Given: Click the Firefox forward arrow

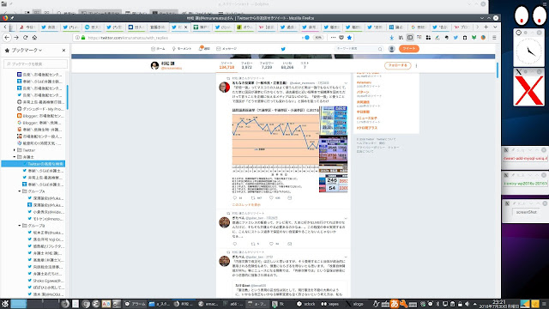Looking at the screenshot, I should point(16,38).
